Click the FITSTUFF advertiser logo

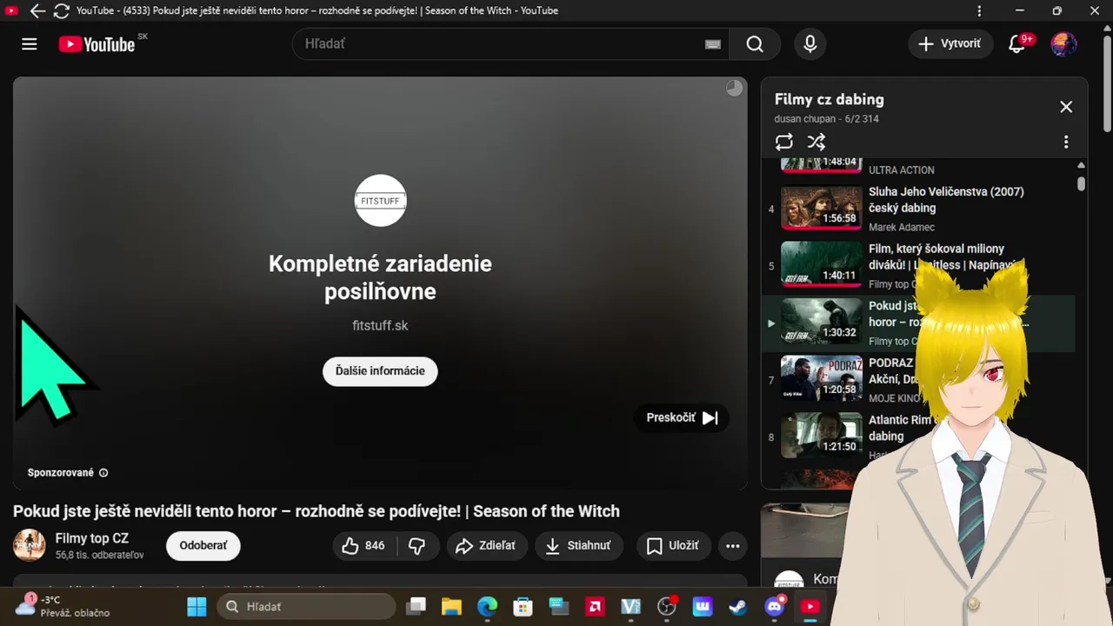381,201
